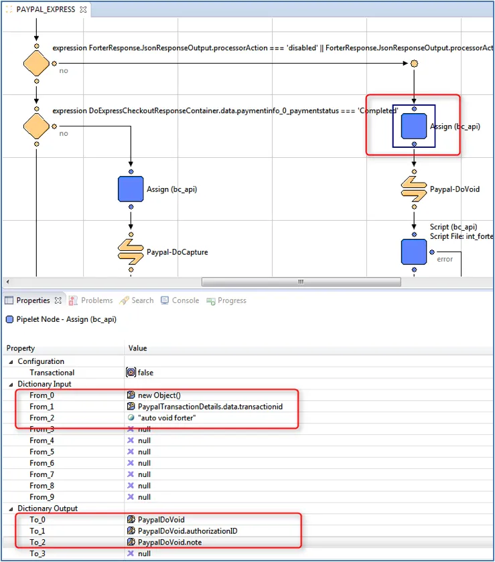Click the Paypal-DoCapture node label
This screenshot has width=495, height=562.
click(x=178, y=252)
